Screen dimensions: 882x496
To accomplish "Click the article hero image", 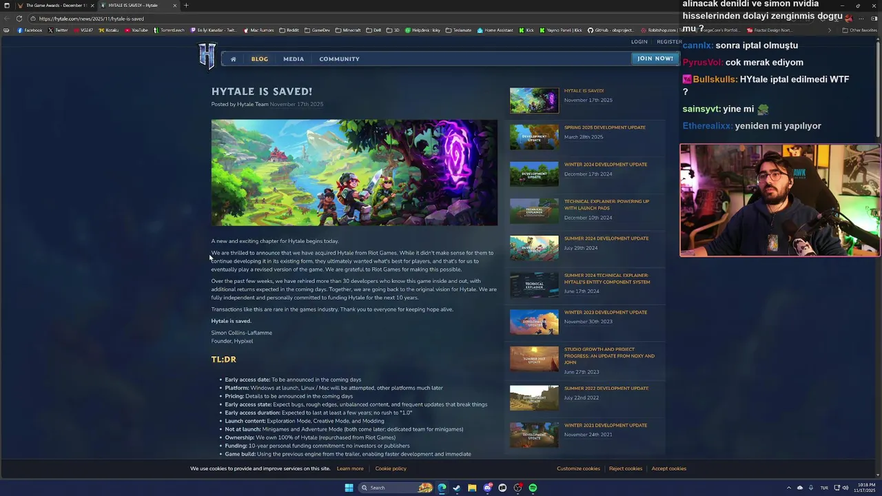I will click(354, 173).
